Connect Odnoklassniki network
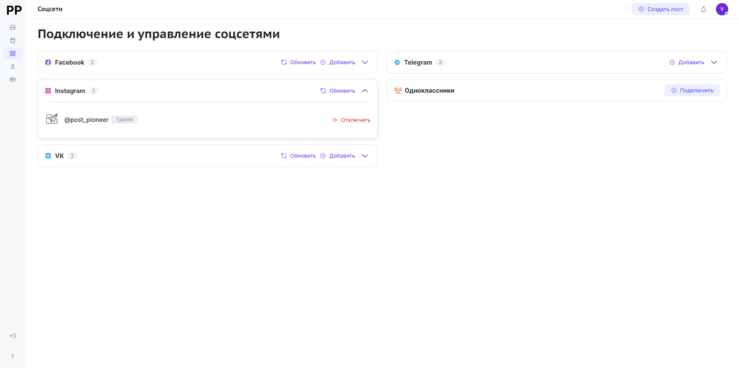 click(x=692, y=90)
